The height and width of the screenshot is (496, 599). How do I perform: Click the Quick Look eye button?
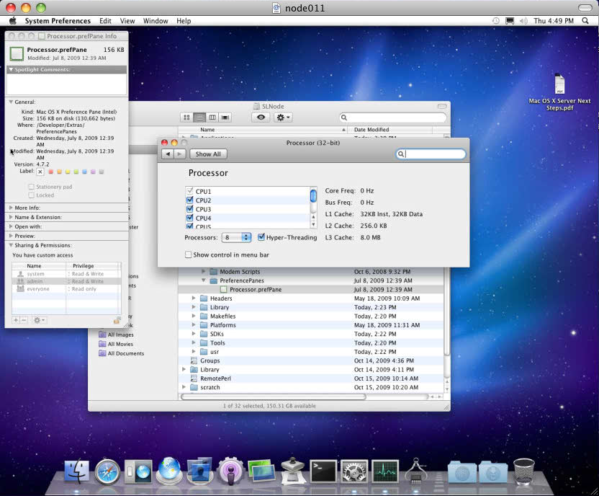(261, 117)
